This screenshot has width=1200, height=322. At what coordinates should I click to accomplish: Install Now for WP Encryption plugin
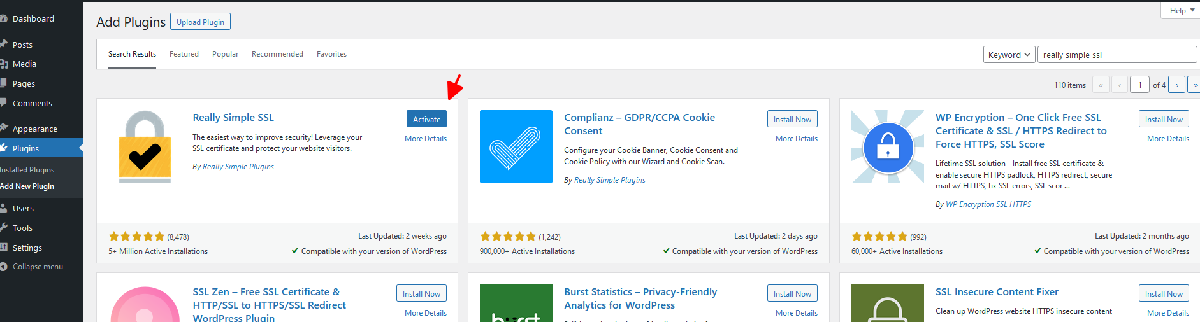click(1164, 119)
